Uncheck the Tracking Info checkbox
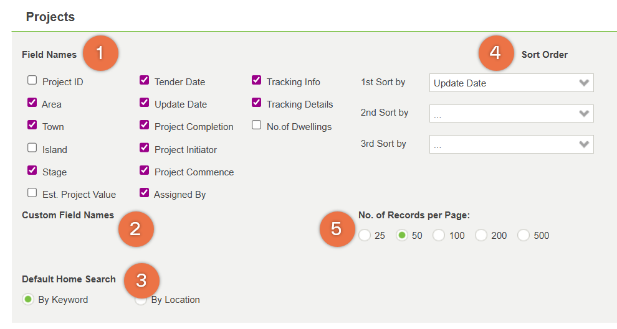Viewport: 617px width, 329px height. [257, 80]
